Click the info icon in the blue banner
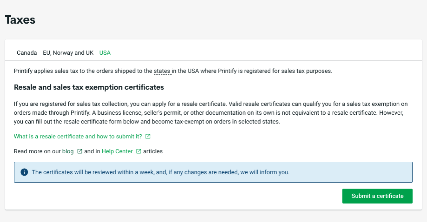Viewport: 427px width, 222px height. pos(24,172)
